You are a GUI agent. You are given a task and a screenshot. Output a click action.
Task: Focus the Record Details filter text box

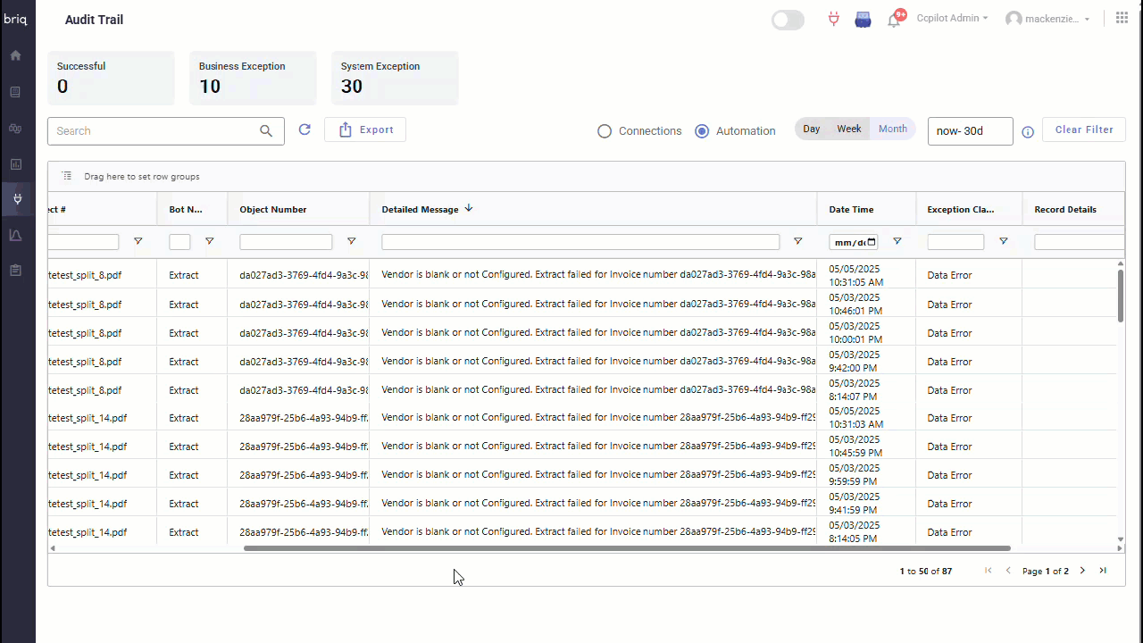pyautogui.click(x=1079, y=242)
